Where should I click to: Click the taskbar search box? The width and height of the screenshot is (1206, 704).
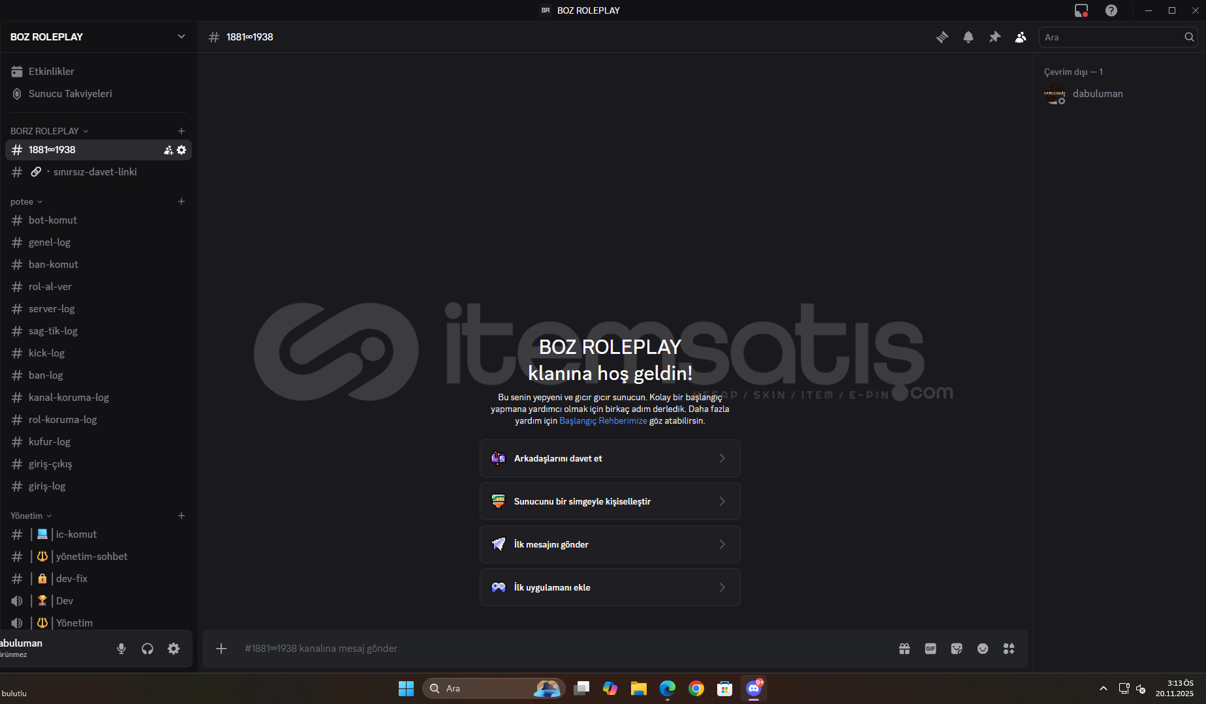click(494, 688)
